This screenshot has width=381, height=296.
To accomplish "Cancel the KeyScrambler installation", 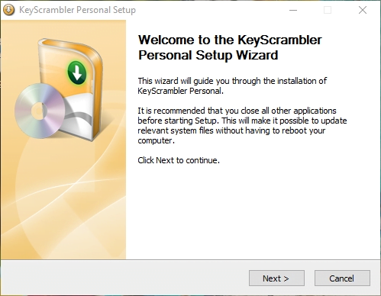I will click(x=342, y=278).
